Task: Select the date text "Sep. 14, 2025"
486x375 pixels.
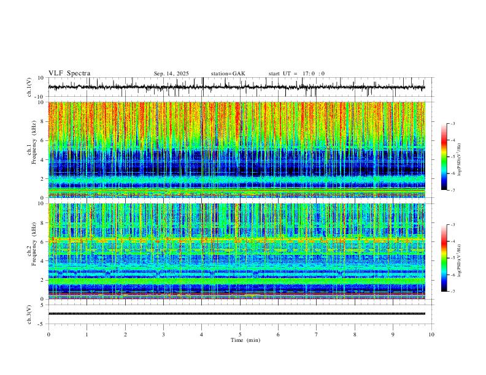Action: point(171,74)
